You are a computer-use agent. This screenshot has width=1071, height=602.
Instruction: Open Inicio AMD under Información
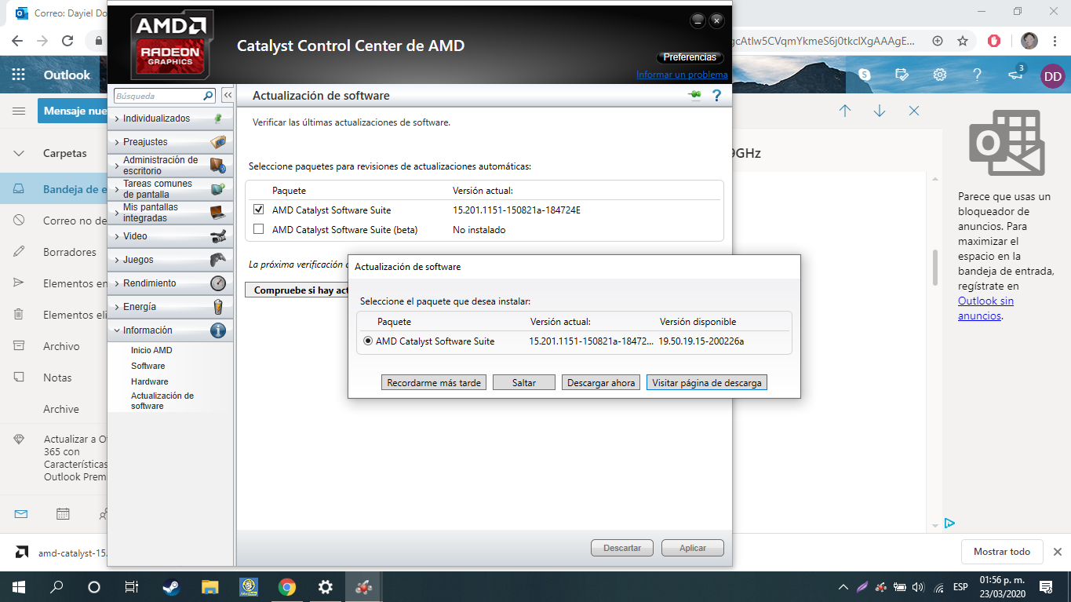coord(151,350)
